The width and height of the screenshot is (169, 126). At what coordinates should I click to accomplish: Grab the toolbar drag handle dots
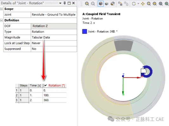81,4
